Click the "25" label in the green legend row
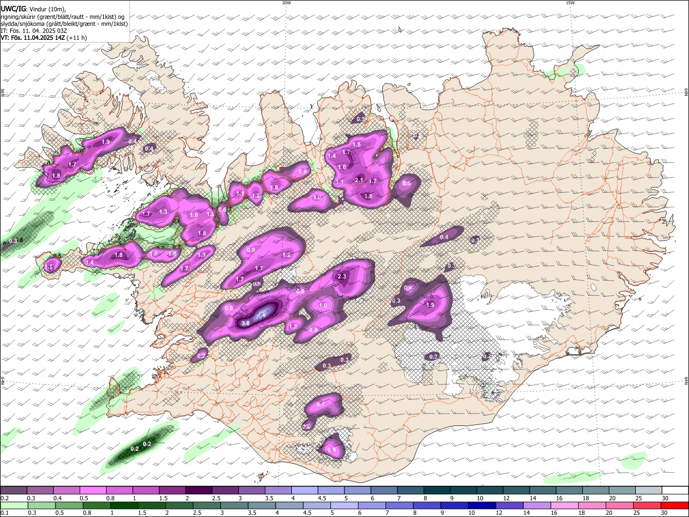Image resolution: width=689 pixels, height=517 pixels. point(637,513)
